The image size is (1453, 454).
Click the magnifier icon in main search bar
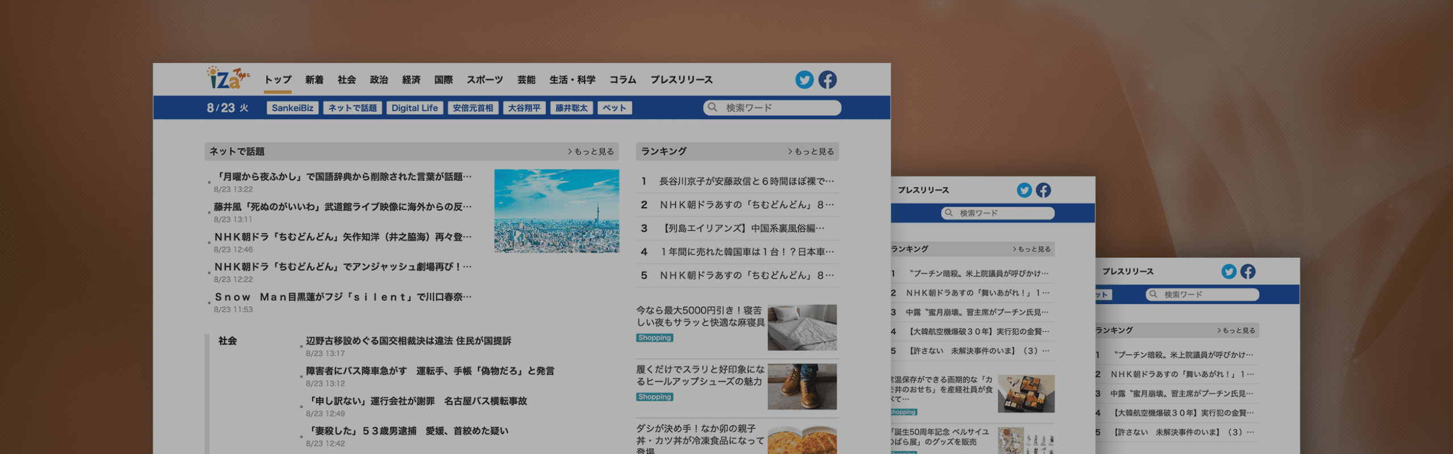(713, 107)
